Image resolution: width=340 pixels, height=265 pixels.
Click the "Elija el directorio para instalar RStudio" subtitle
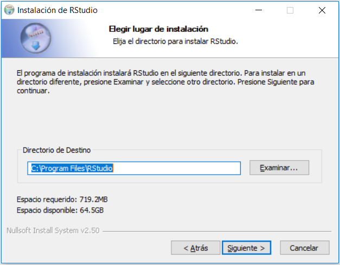[x=175, y=41]
